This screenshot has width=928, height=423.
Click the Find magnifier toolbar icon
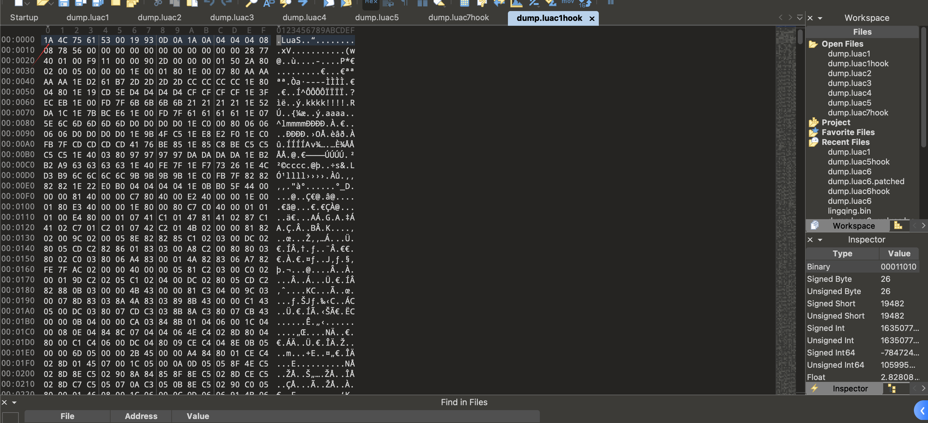(251, 3)
